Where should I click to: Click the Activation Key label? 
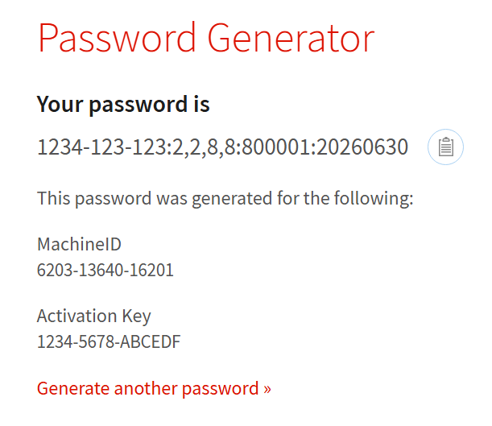click(x=94, y=316)
